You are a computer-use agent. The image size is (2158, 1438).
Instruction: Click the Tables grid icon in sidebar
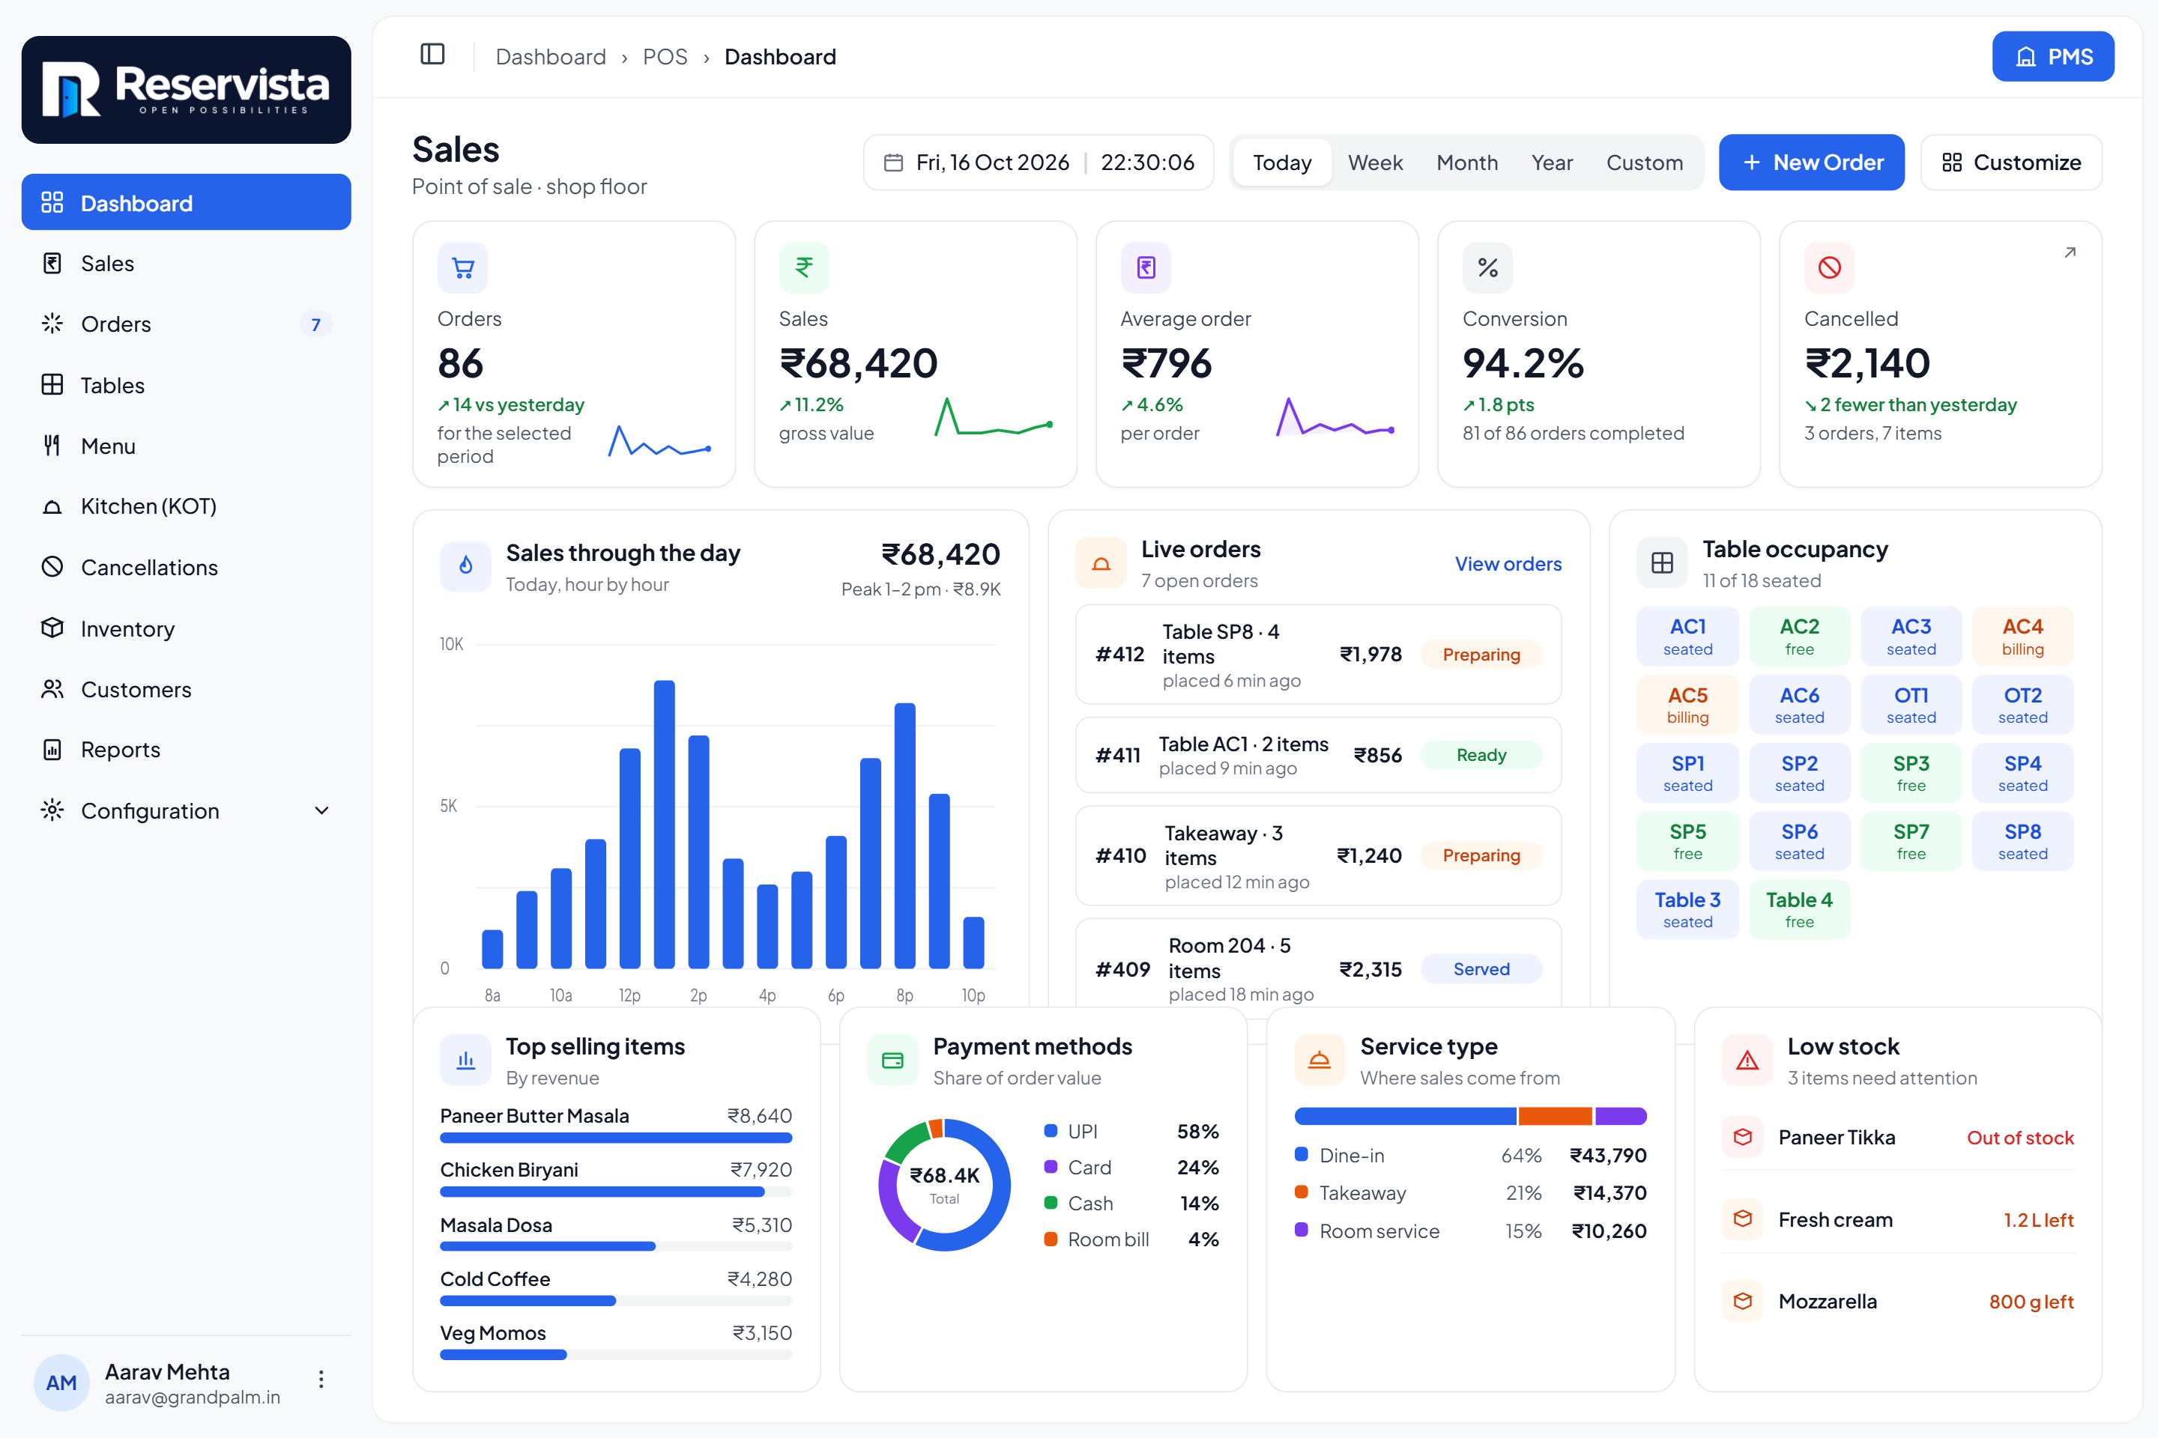[52, 385]
